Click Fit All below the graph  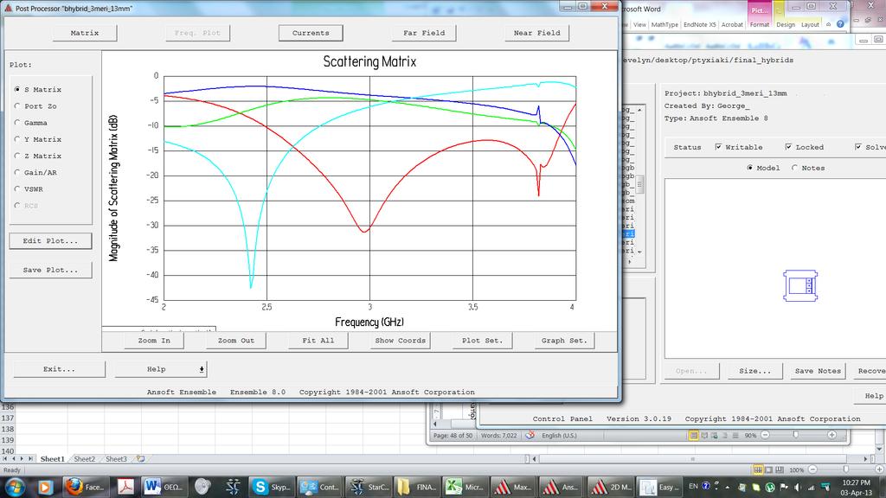coord(318,341)
